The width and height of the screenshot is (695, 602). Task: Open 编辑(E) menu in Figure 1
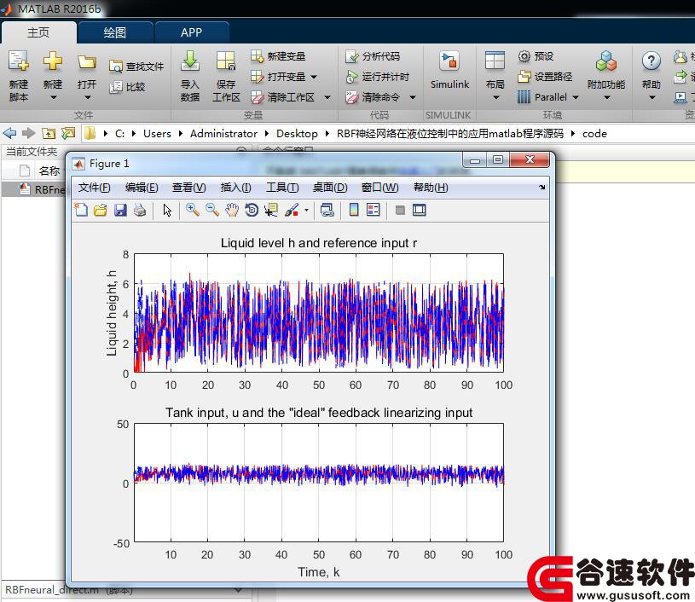[142, 188]
